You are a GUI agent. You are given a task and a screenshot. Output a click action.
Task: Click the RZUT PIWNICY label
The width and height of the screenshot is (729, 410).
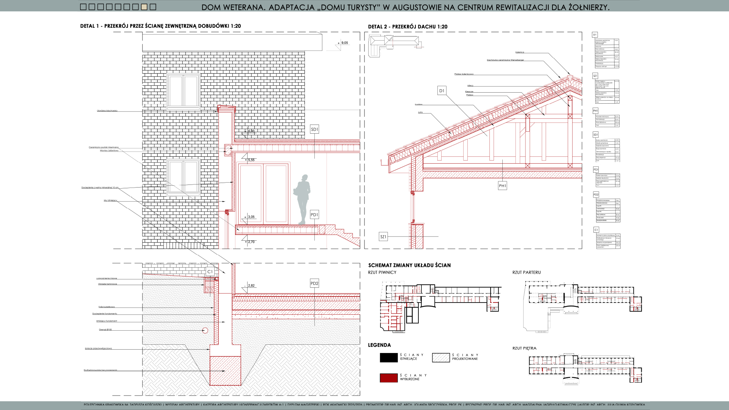(x=382, y=273)
